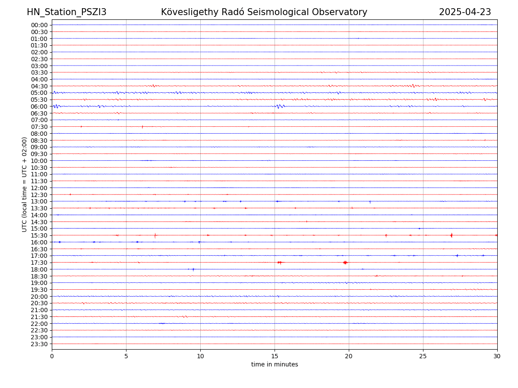The height and width of the screenshot is (388, 518).
Task: Click the 12:30 row time label
Action: point(39,195)
